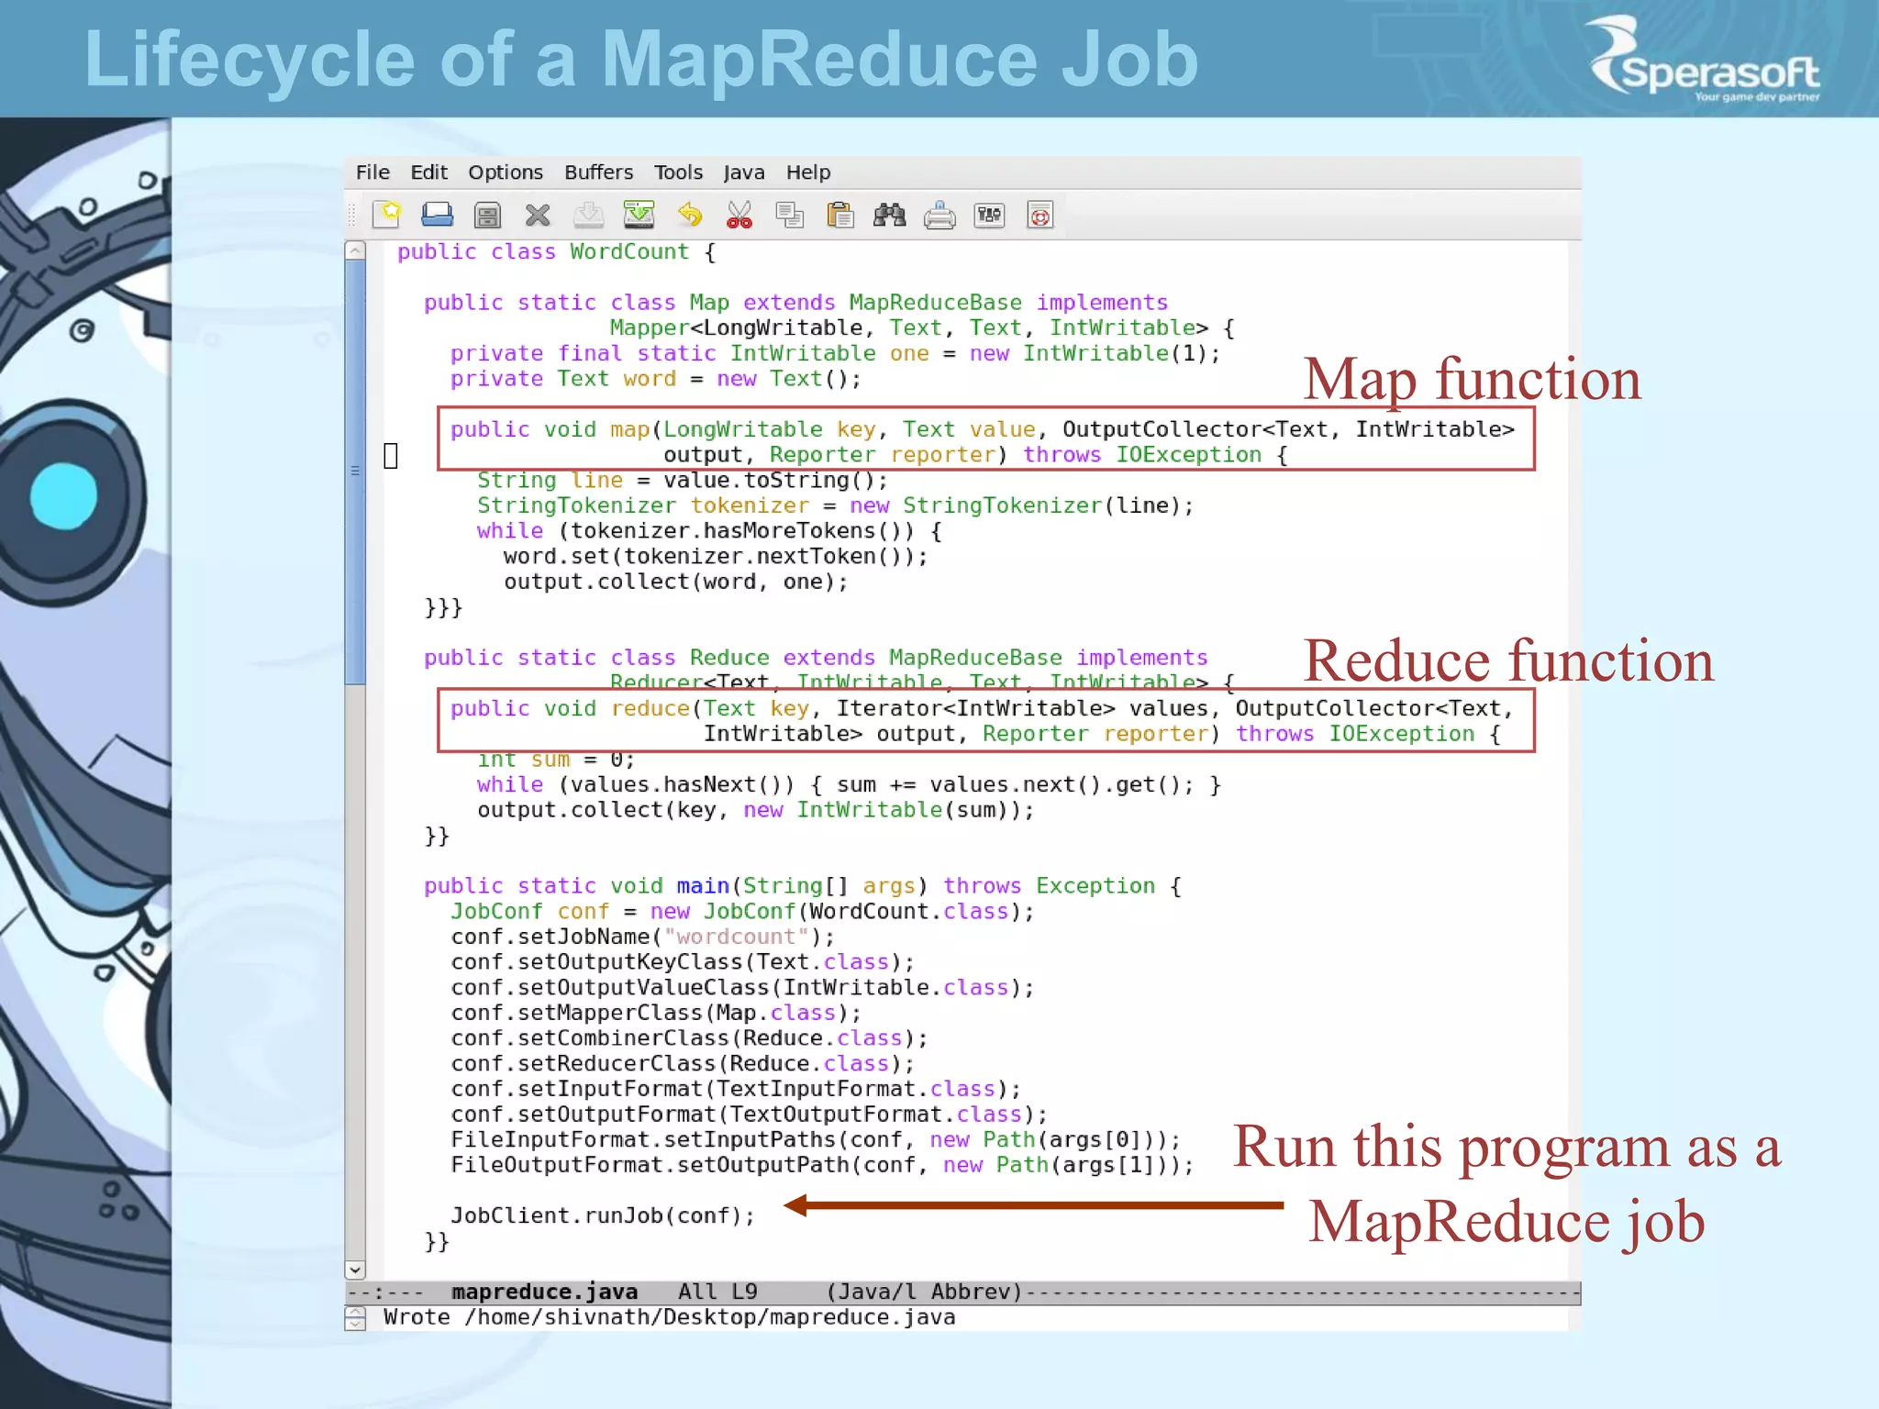
Task: Click the Paste clipboard icon
Action: click(839, 215)
